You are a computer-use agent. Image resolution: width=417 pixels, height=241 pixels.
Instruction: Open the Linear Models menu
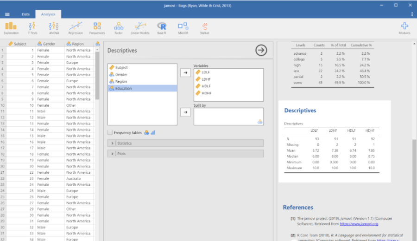click(x=140, y=27)
